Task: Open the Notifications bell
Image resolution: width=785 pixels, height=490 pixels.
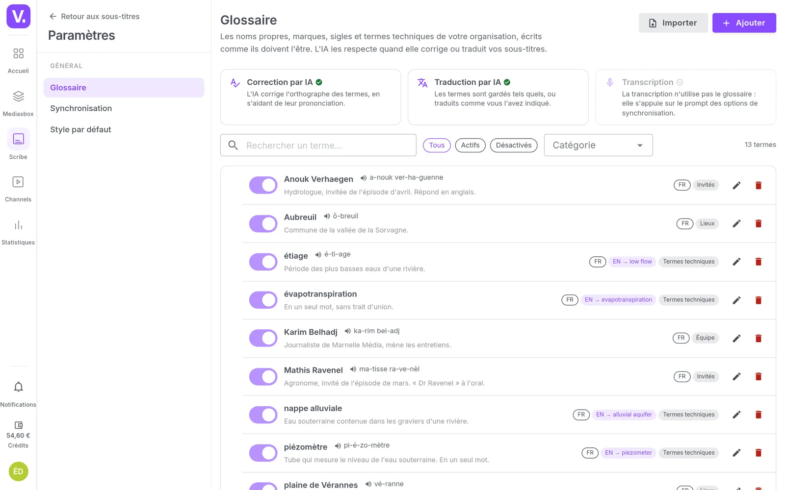Action: [18, 394]
